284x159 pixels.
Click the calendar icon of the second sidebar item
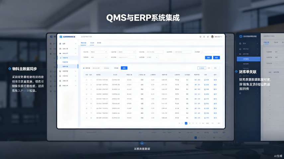60,49
